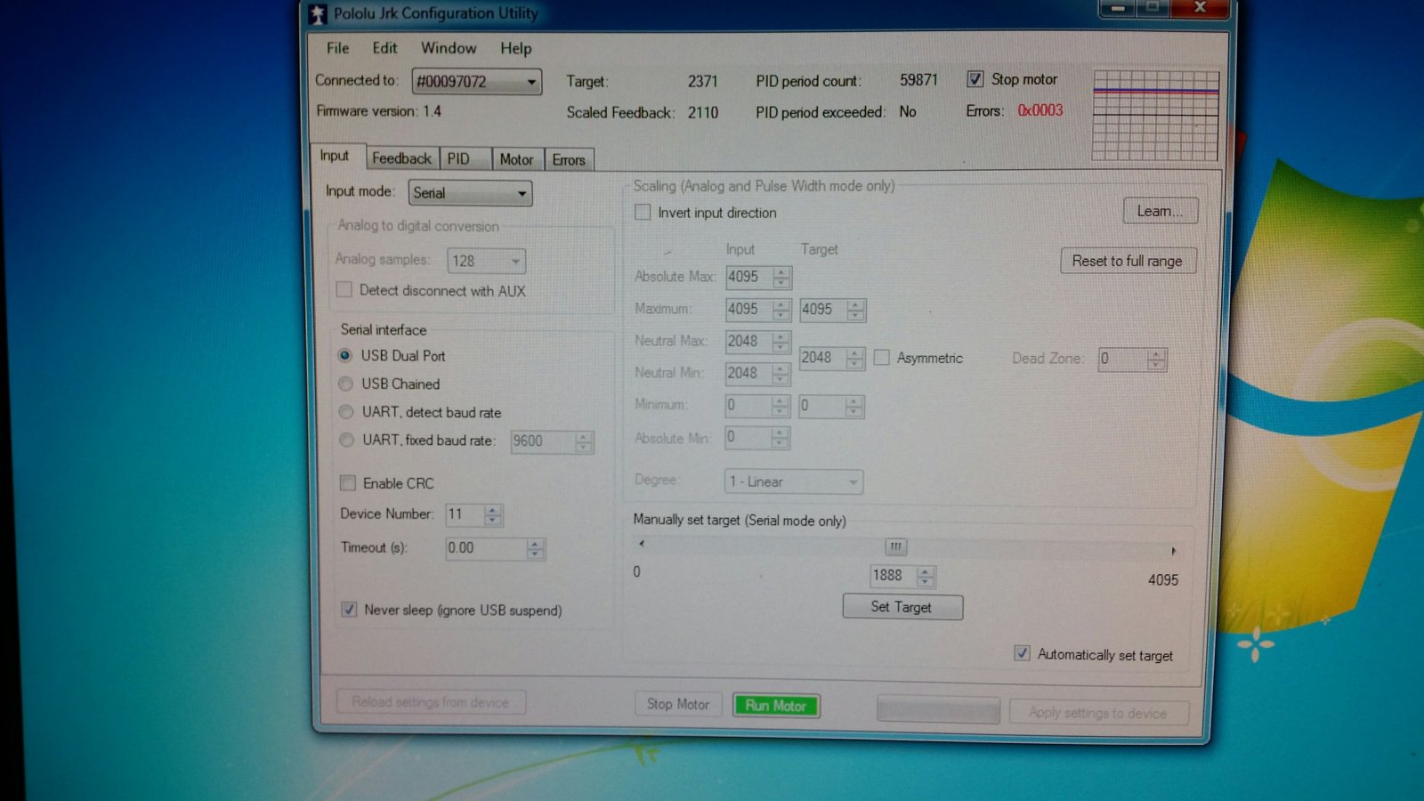Click the target slider right arrow

pos(1174,551)
